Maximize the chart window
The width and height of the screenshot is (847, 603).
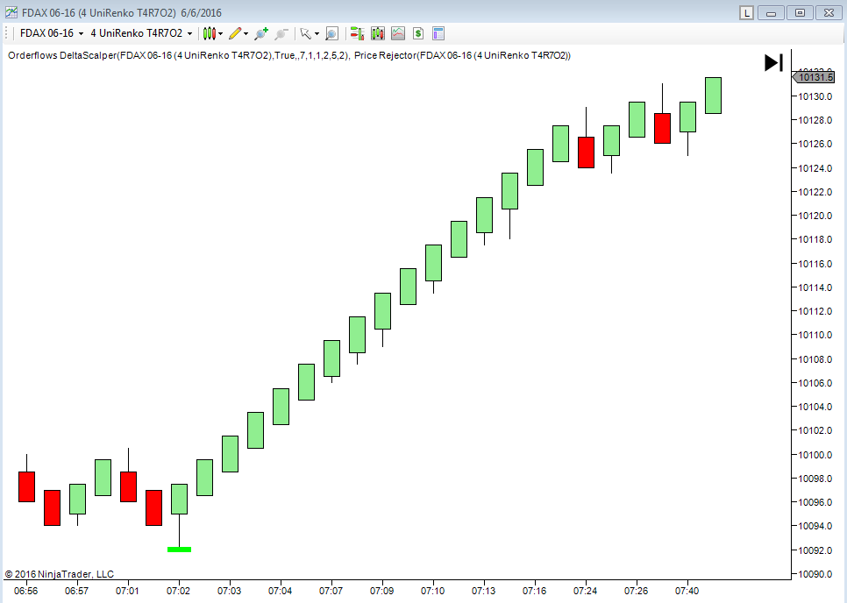799,12
